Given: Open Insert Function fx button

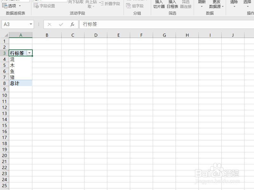Looking at the screenshot, I should point(72,24).
